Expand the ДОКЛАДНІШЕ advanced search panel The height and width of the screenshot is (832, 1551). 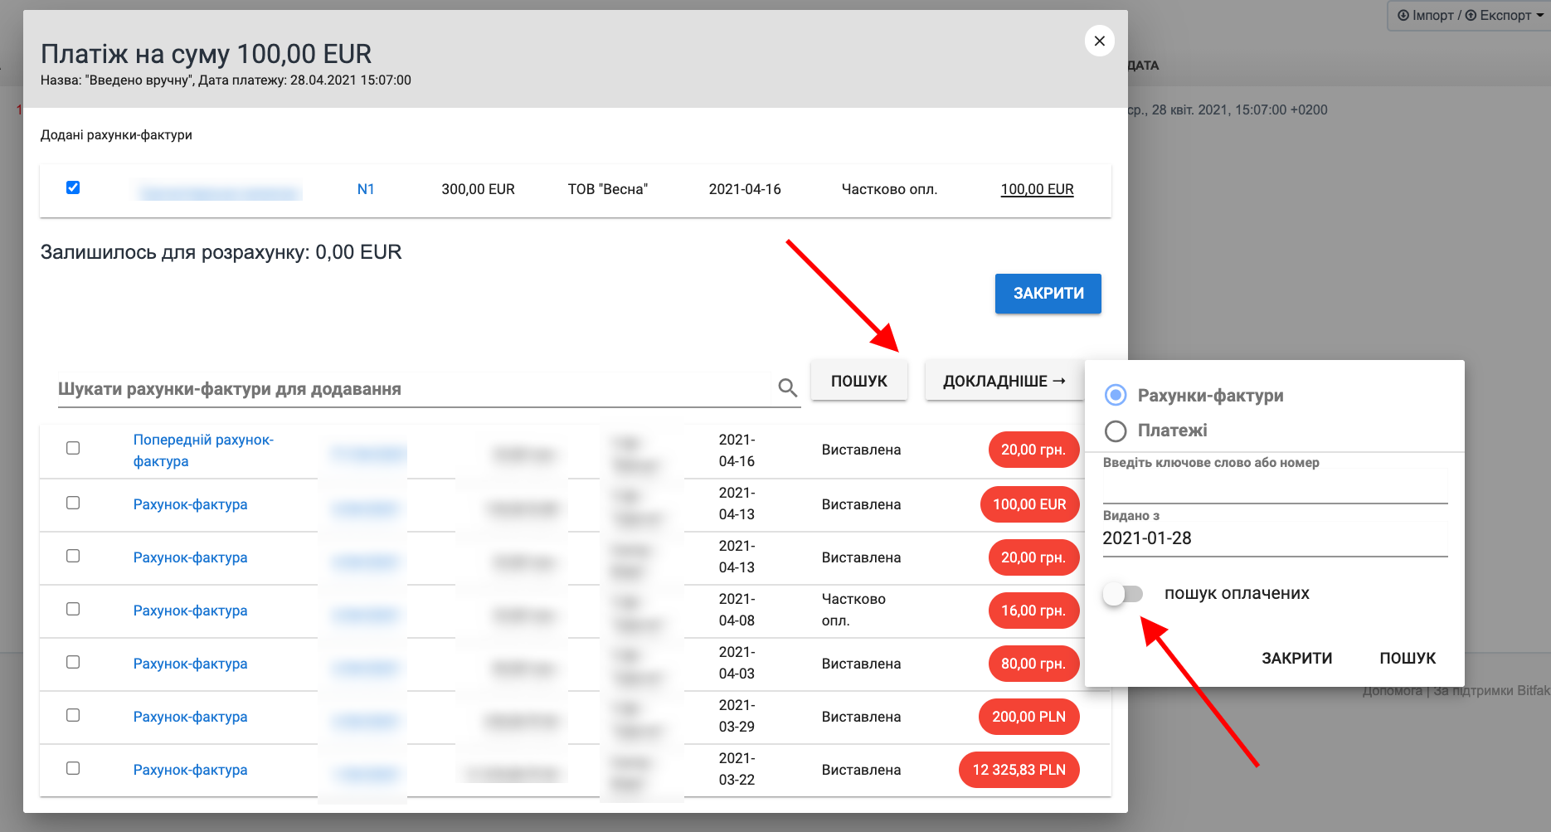[1004, 381]
